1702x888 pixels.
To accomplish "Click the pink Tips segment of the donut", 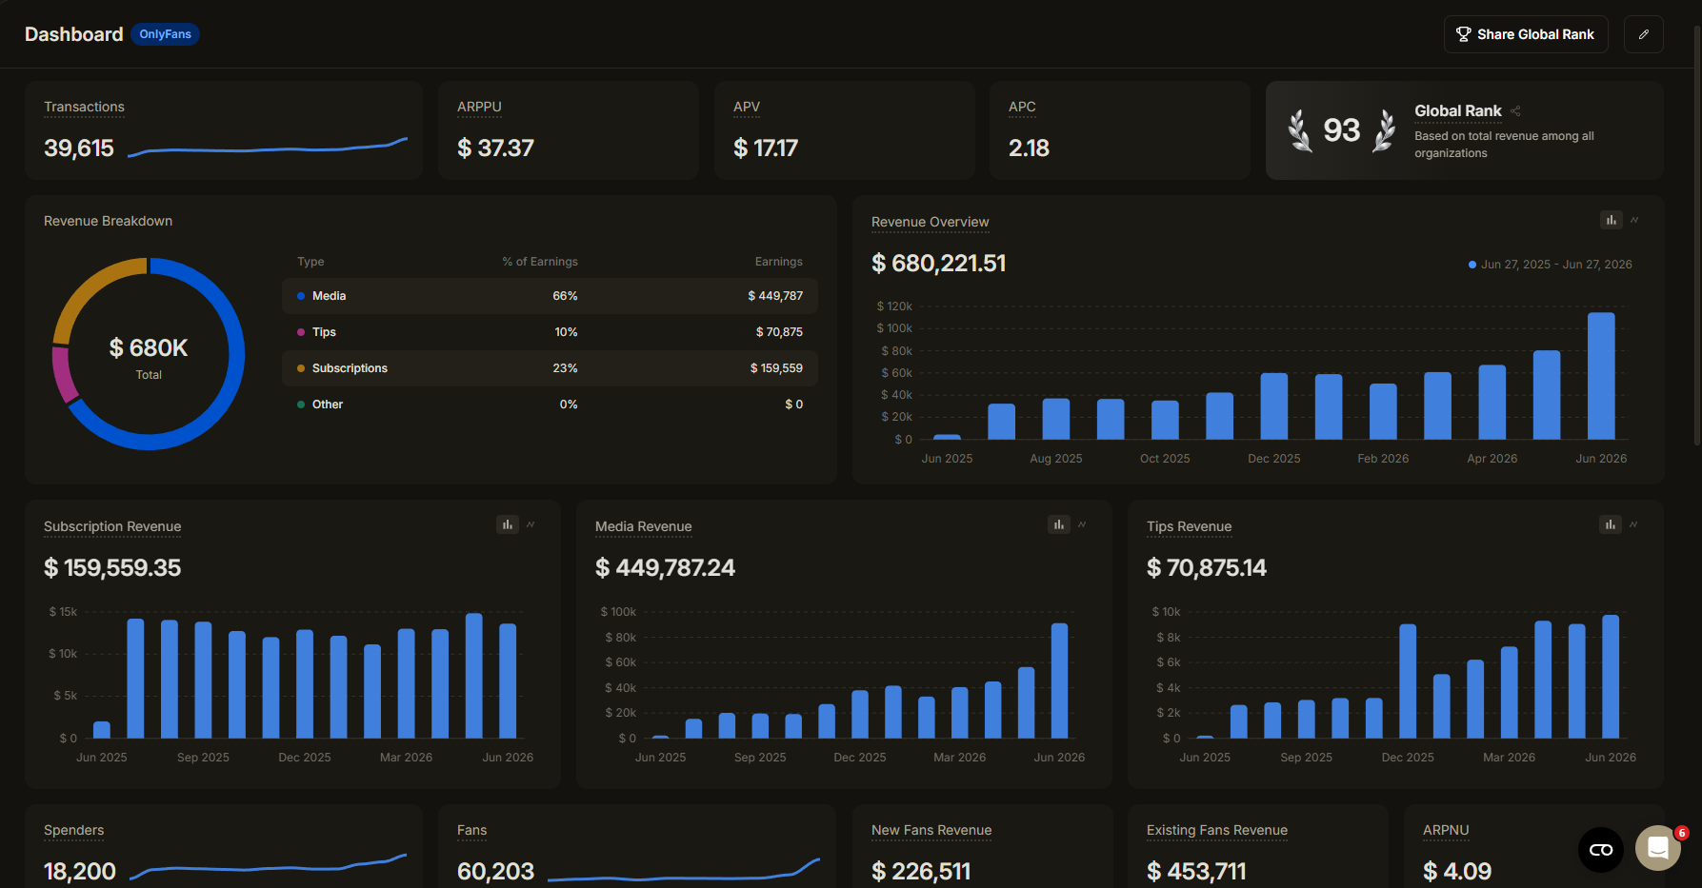I will [63, 376].
